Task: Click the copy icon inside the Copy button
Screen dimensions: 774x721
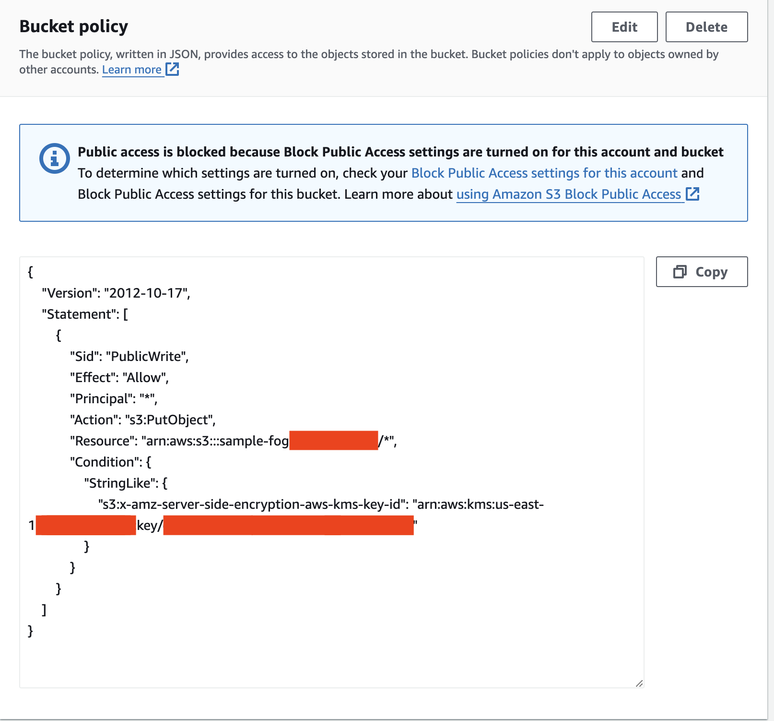Action: [x=679, y=272]
